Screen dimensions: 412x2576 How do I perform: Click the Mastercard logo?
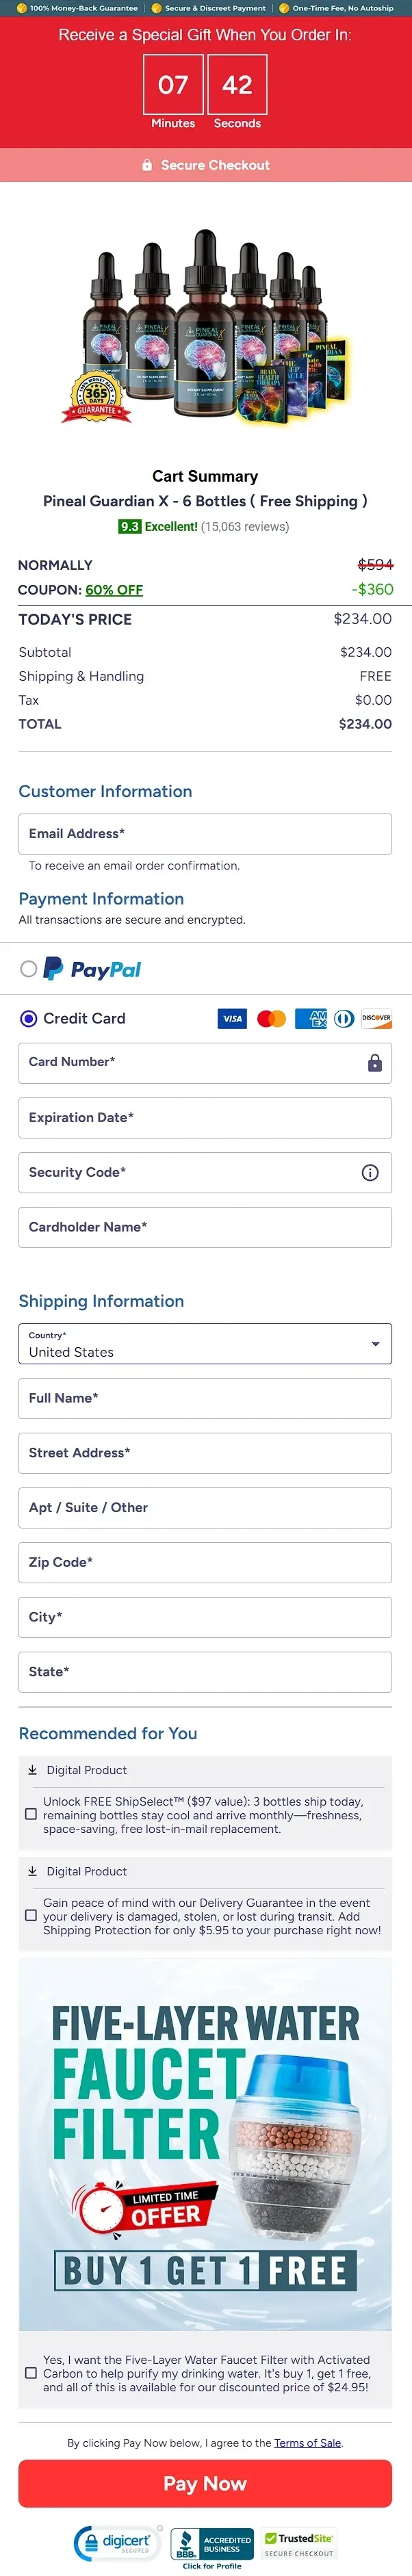coord(271,1018)
